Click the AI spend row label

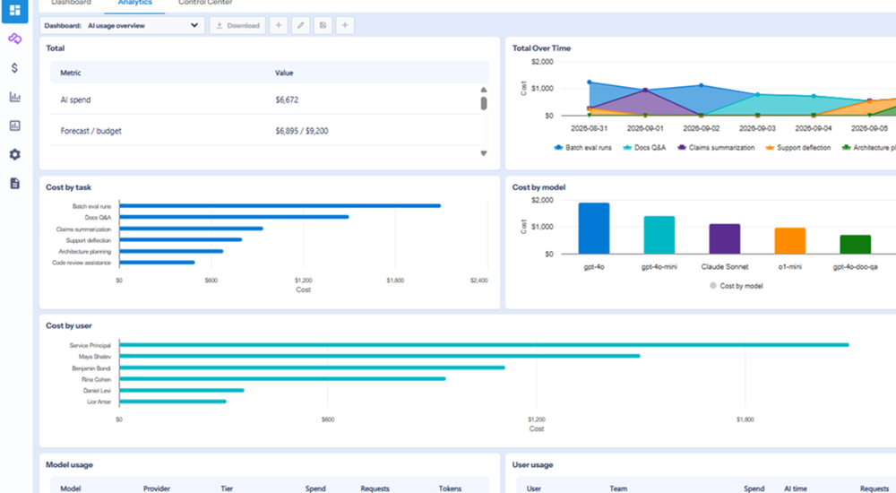(75, 99)
